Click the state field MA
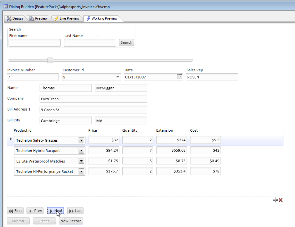 coord(121,121)
